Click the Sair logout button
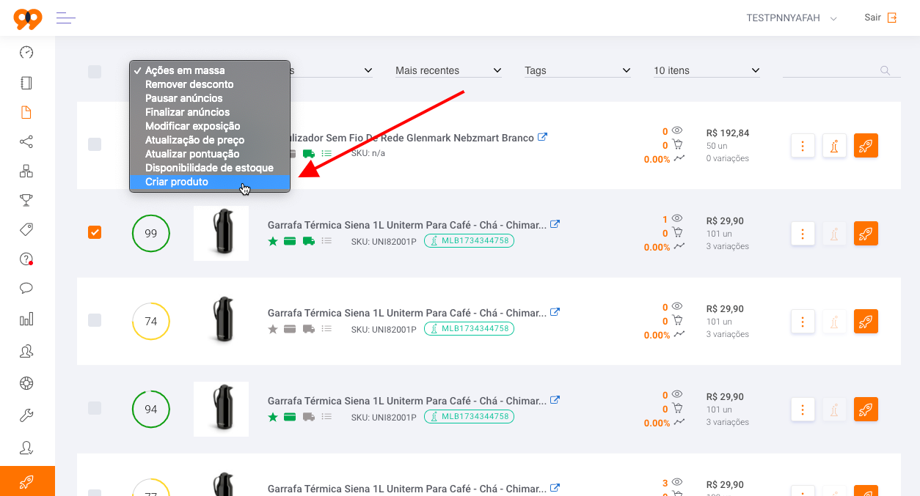The image size is (920, 496). coord(880,18)
